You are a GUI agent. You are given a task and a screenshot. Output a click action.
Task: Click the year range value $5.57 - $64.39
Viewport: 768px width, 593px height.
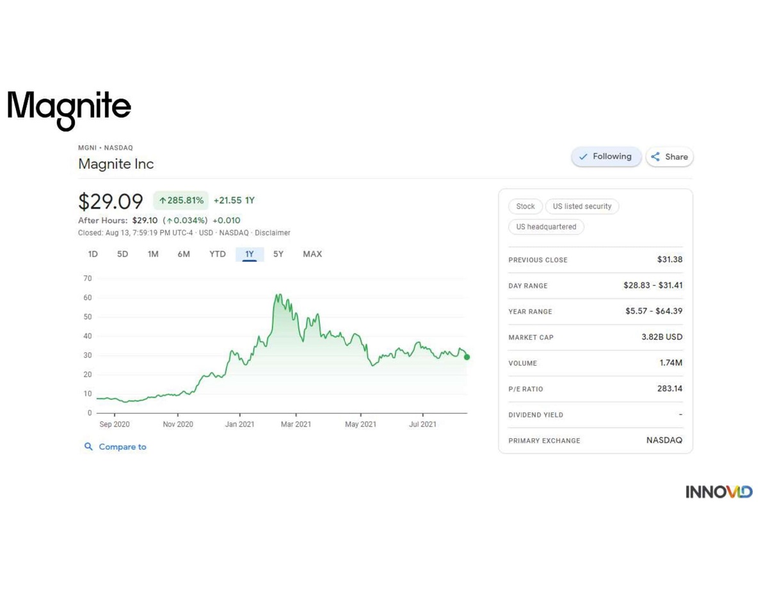pyautogui.click(x=653, y=311)
